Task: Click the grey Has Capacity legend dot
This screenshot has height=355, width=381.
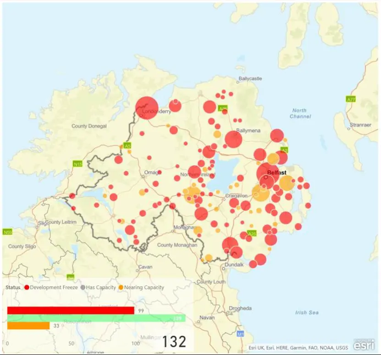Action: click(83, 288)
